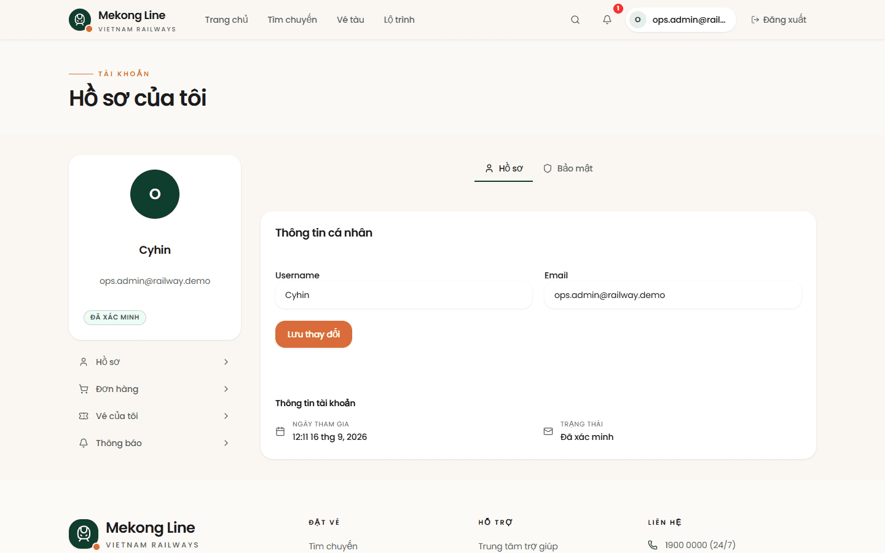
Task: Expand the Hồ sơ sidebar chevron
Action: pyautogui.click(x=226, y=362)
